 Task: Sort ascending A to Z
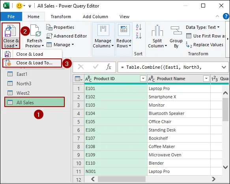pyautogui.click(x=138, y=27)
